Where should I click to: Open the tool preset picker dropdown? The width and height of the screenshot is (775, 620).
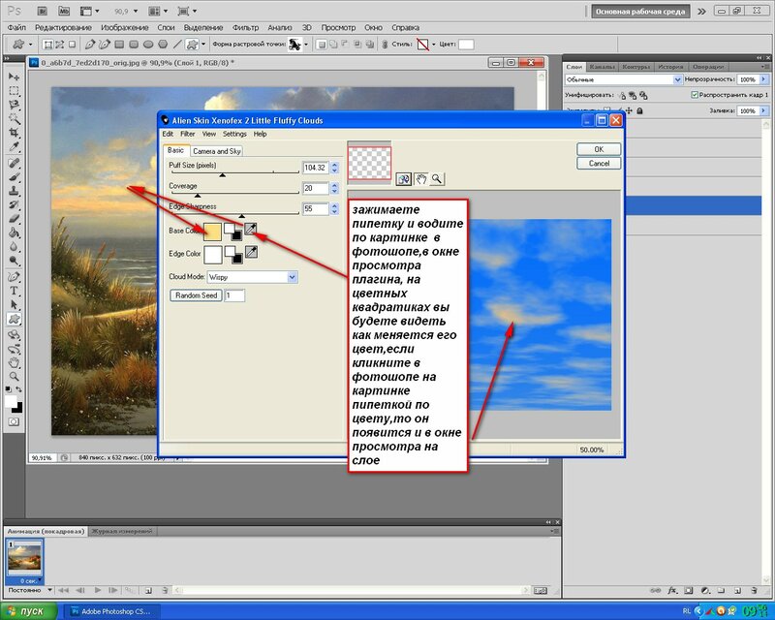[31, 45]
